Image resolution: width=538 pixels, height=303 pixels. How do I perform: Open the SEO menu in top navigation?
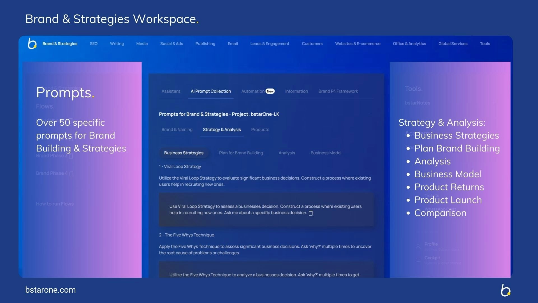point(94,44)
